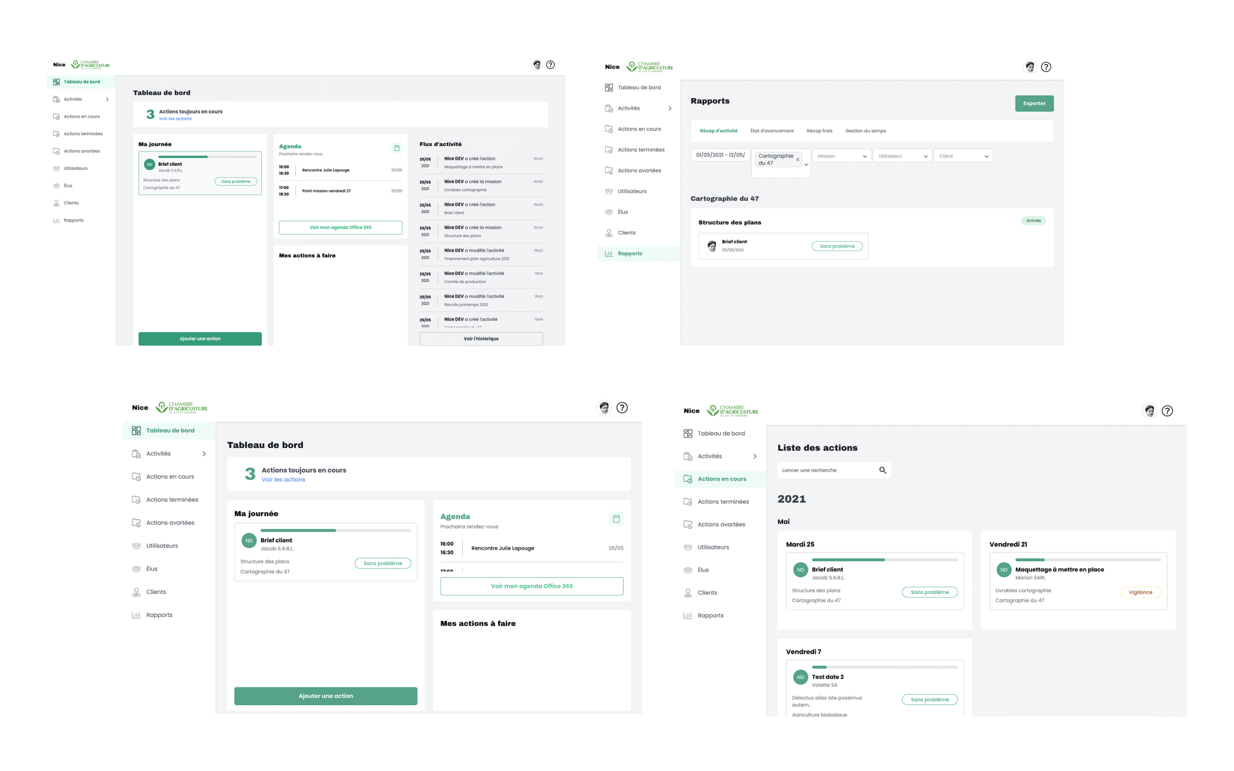Click Tableau de bord icon in Rapports sidebar
The height and width of the screenshot is (771, 1234).
click(x=609, y=88)
